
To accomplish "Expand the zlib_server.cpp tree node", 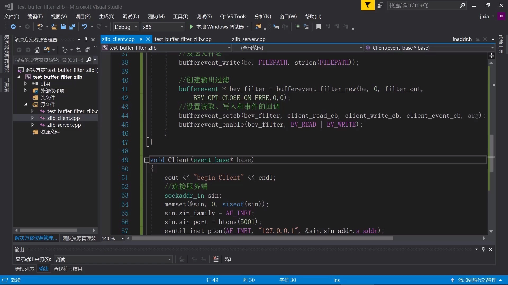I will click(33, 125).
